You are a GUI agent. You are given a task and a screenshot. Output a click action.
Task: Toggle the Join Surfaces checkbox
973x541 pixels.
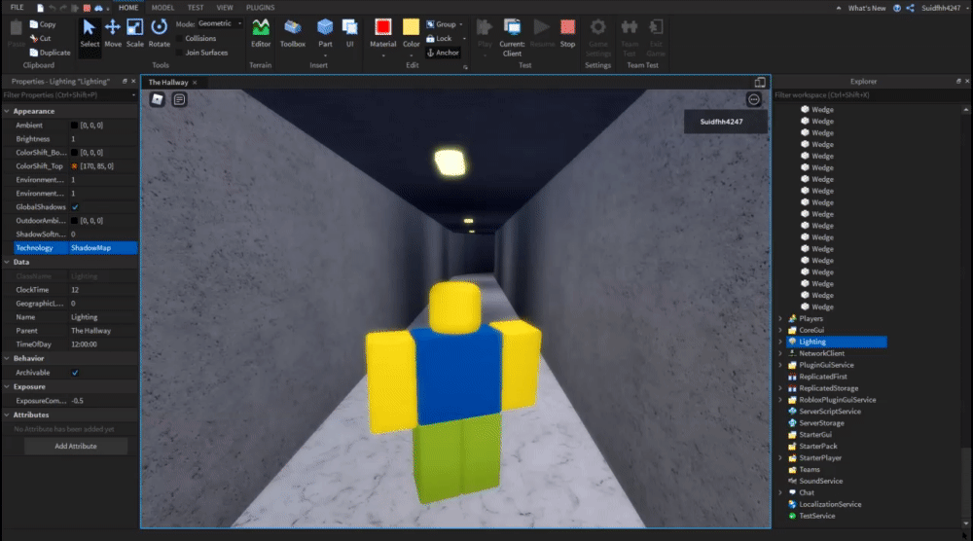click(180, 53)
